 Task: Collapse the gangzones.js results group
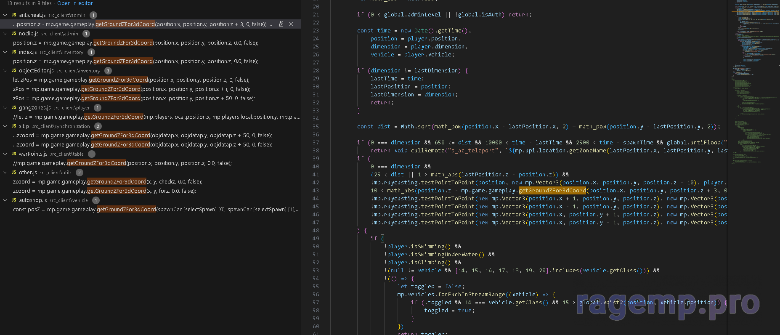pos(5,107)
